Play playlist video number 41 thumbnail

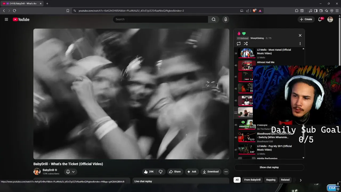(245, 77)
